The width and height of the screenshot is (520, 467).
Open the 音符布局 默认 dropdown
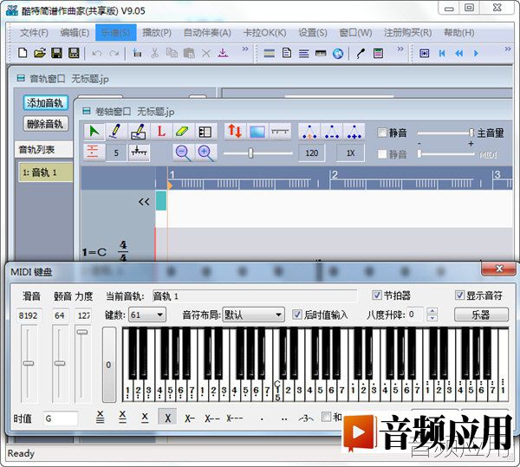(x=253, y=315)
